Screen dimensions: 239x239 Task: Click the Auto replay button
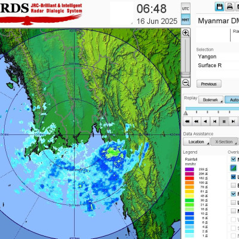click(x=232, y=100)
